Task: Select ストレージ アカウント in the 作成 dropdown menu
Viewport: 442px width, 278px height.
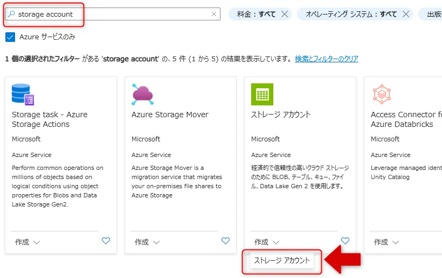Action: [x=281, y=261]
